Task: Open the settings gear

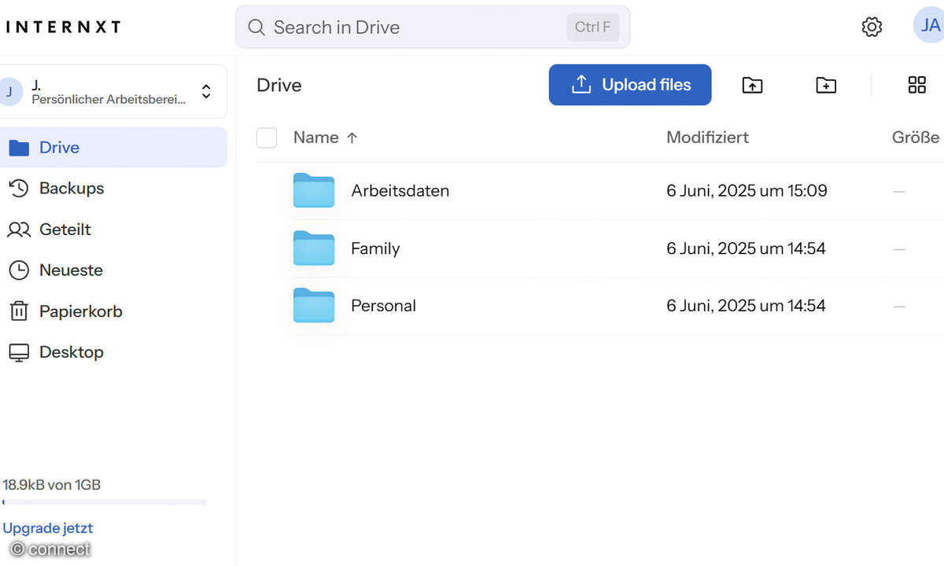Action: coord(872,26)
